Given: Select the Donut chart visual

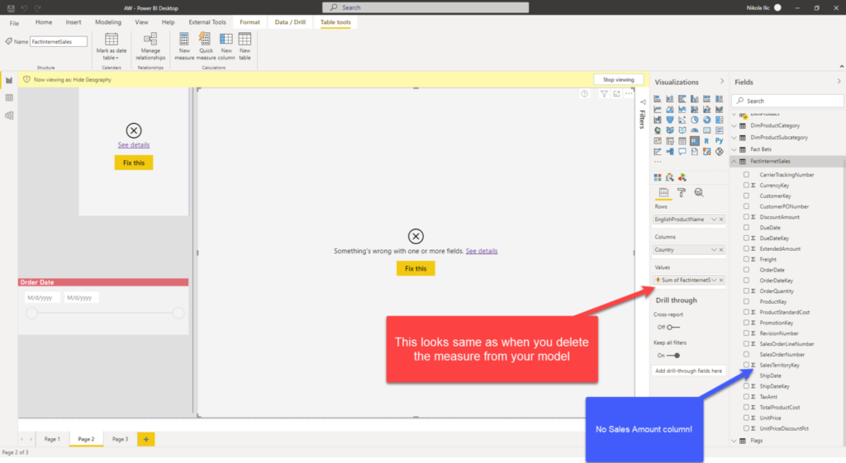Looking at the screenshot, I should 707,120.
